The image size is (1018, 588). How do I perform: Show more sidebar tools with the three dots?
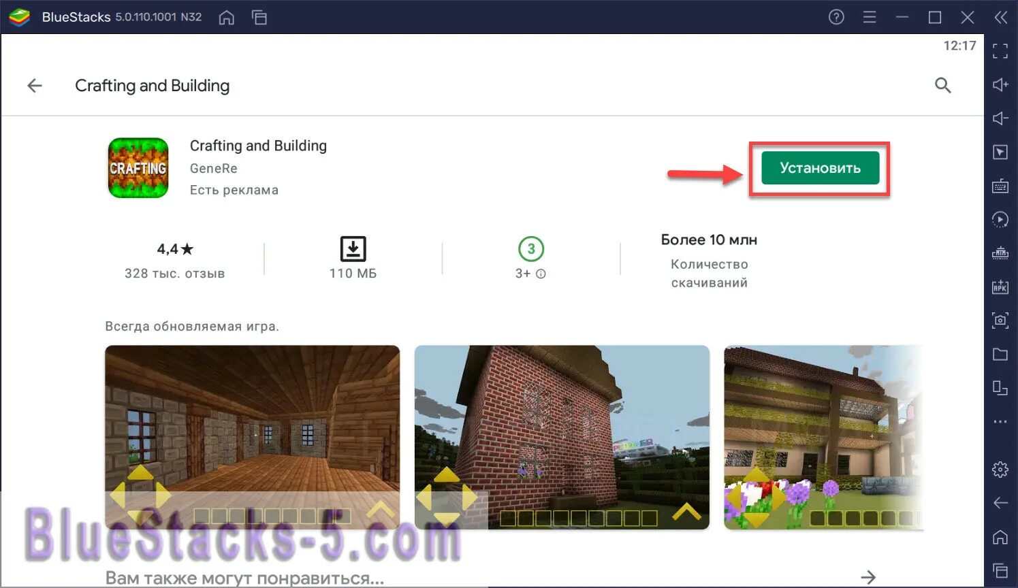pyautogui.click(x=1000, y=421)
